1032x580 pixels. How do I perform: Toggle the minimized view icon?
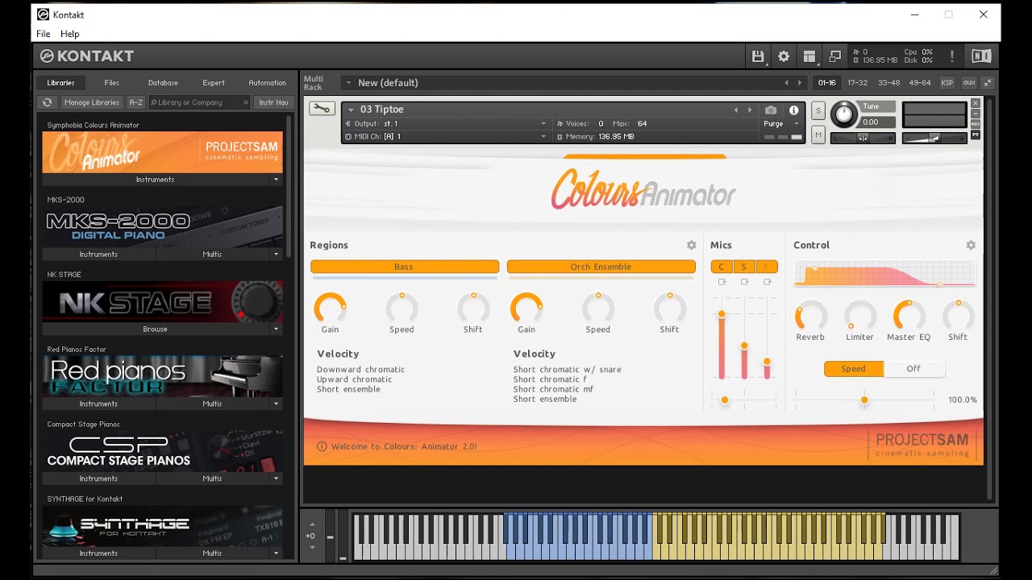pyautogui.click(x=835, y=56)
